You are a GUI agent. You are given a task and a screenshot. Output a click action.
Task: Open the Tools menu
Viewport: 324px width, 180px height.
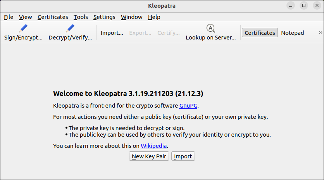point(81,17)
